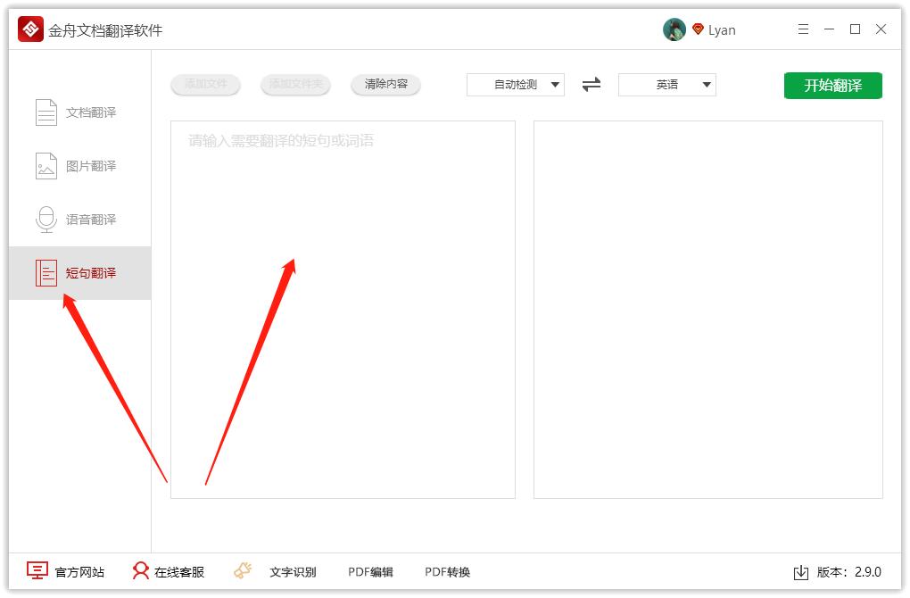Open 在线客服 customer service icon

(x=139, y=571)
